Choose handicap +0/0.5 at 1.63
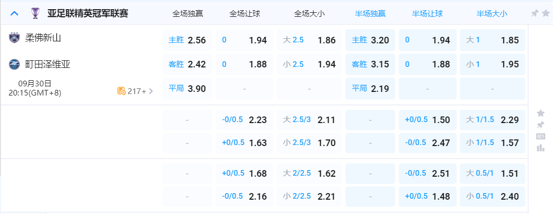Screen dimensions: 553x214 pyautogui.click(x=244, y=143)
